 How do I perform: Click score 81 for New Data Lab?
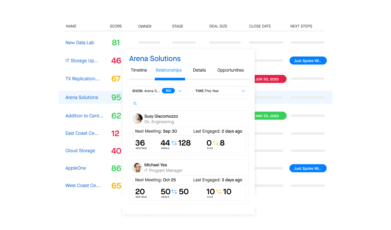tap(116, 43)
